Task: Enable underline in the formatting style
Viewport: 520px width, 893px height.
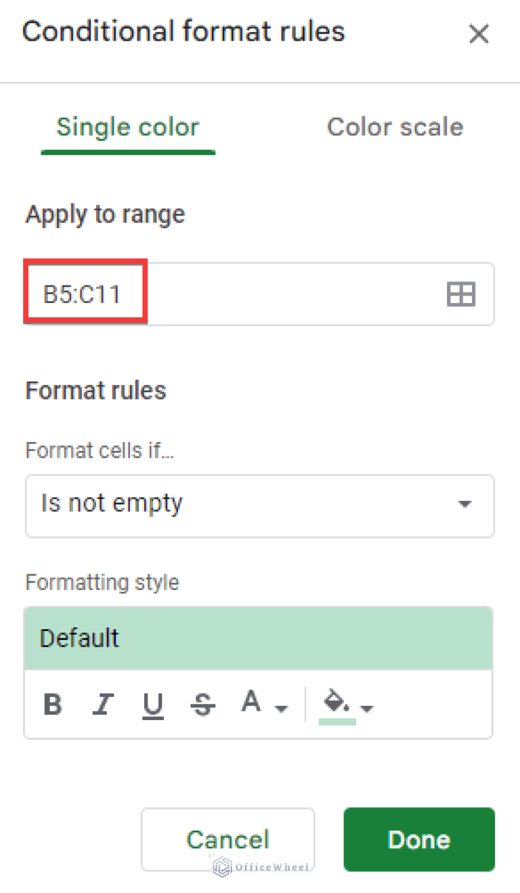Action: (152, 705)
